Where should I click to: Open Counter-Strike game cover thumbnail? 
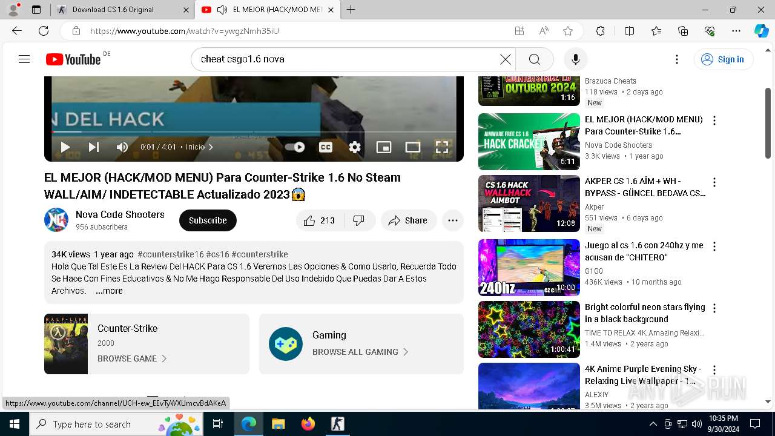66,344
